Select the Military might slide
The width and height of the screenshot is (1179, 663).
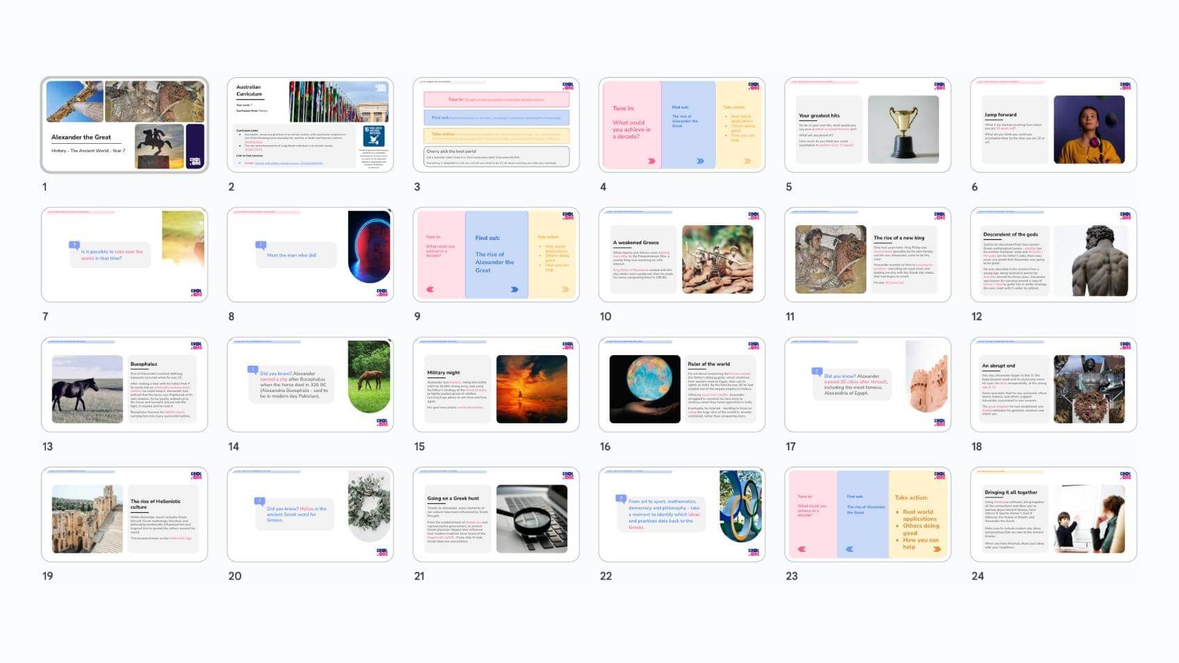tap(496, 385)
